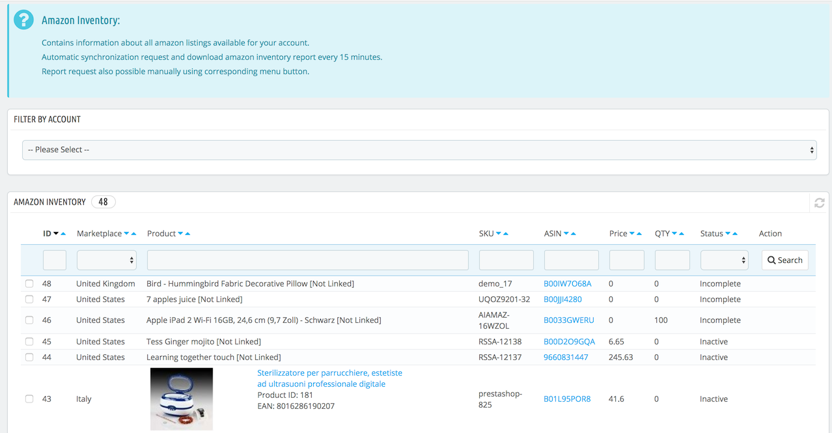Sort SKU column ascending
Screen dimensions: 832x433
pos(506,234)
